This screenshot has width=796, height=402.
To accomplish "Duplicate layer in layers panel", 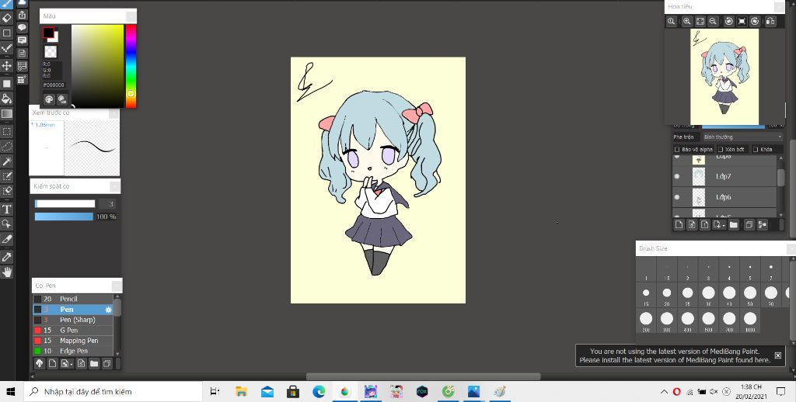I will pyautogui.click(x=749, y=224).
